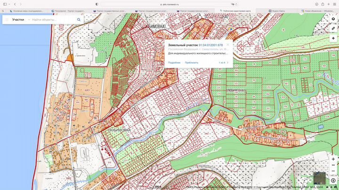Click the compass geolocation button
Viewport: 339px width, 190px height.
pos(333,180)
